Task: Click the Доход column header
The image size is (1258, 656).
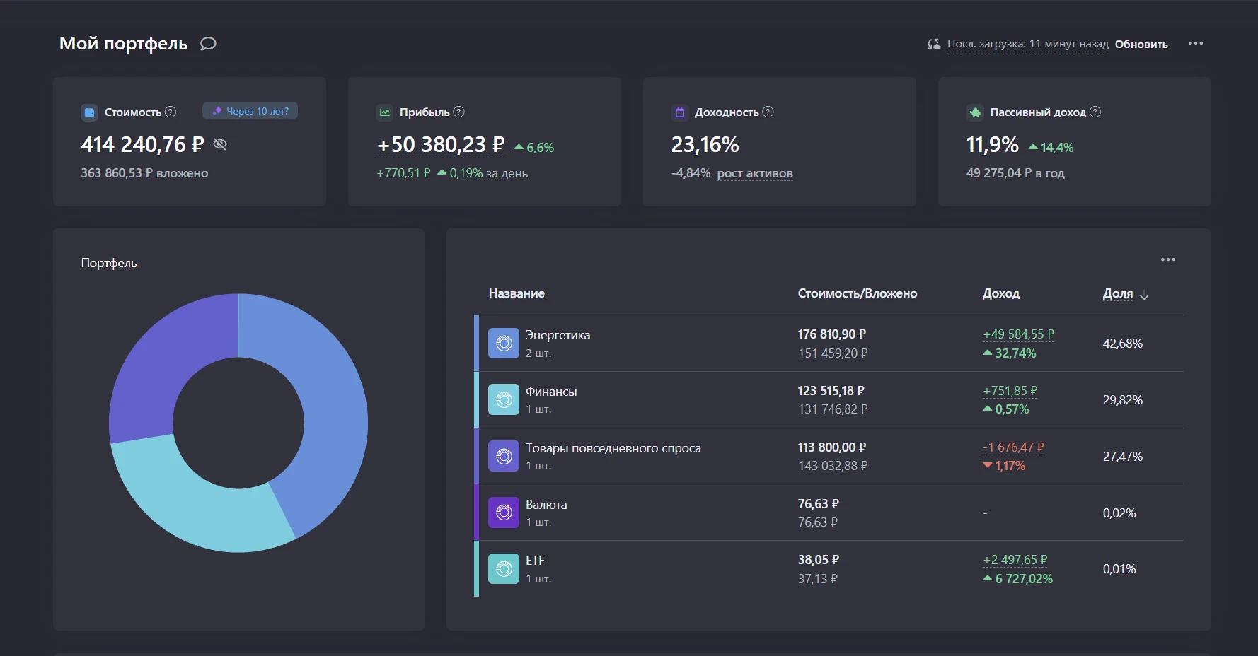Action: pos(1001,293)
